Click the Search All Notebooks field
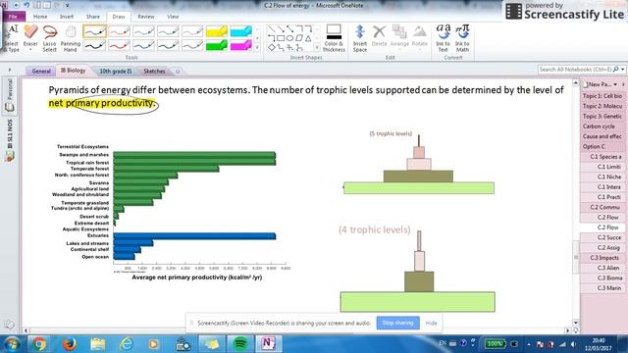Image resolution: width=628 pixels, height=353 pixels. (575, 70)
